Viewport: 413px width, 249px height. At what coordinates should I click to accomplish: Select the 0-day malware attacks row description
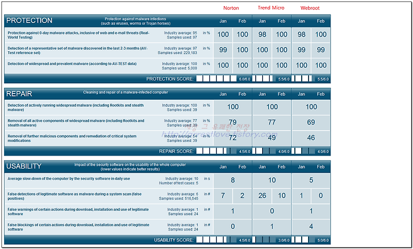(79, 35)
